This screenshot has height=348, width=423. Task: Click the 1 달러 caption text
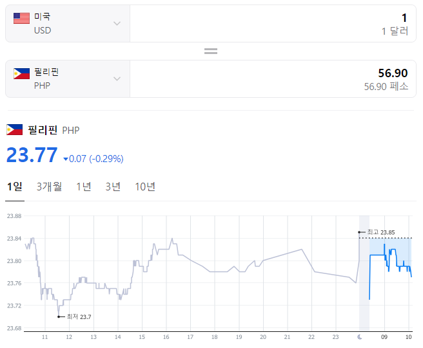[395, 32]
